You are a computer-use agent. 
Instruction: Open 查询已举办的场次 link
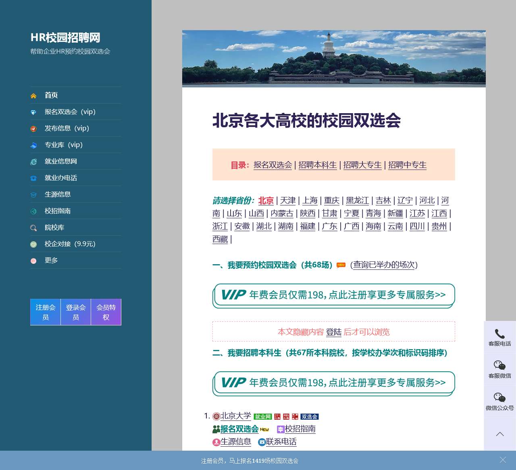(x=384, y=265)
